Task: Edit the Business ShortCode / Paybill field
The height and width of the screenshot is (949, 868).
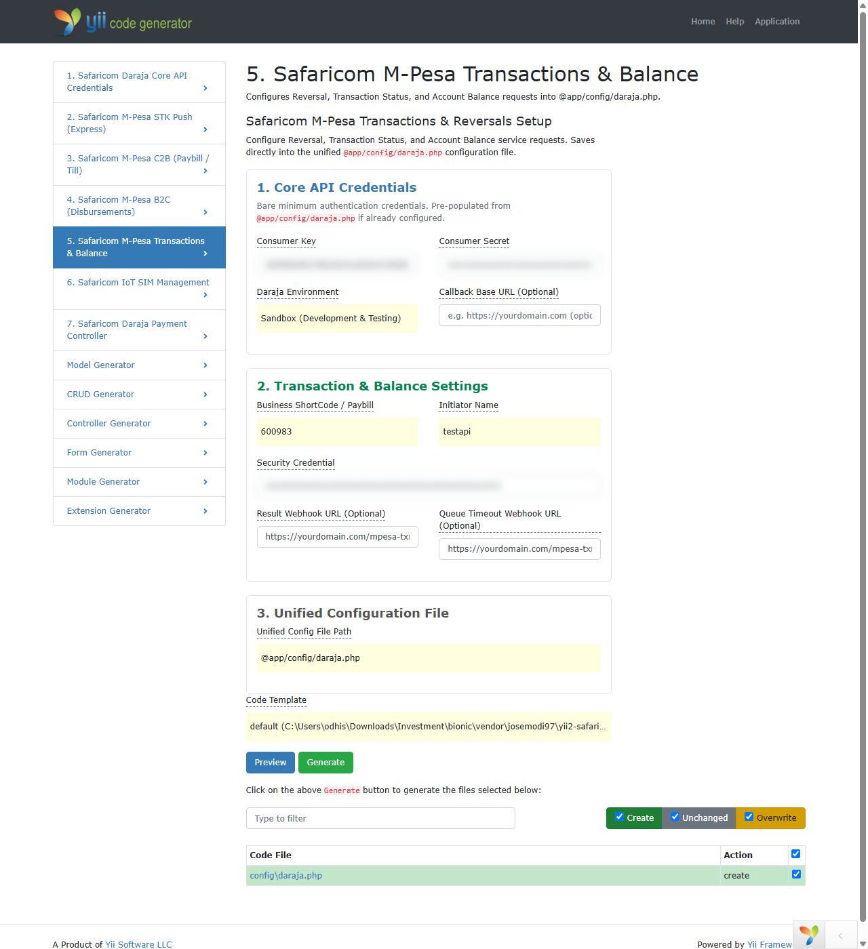Action: tap(338, 432)
